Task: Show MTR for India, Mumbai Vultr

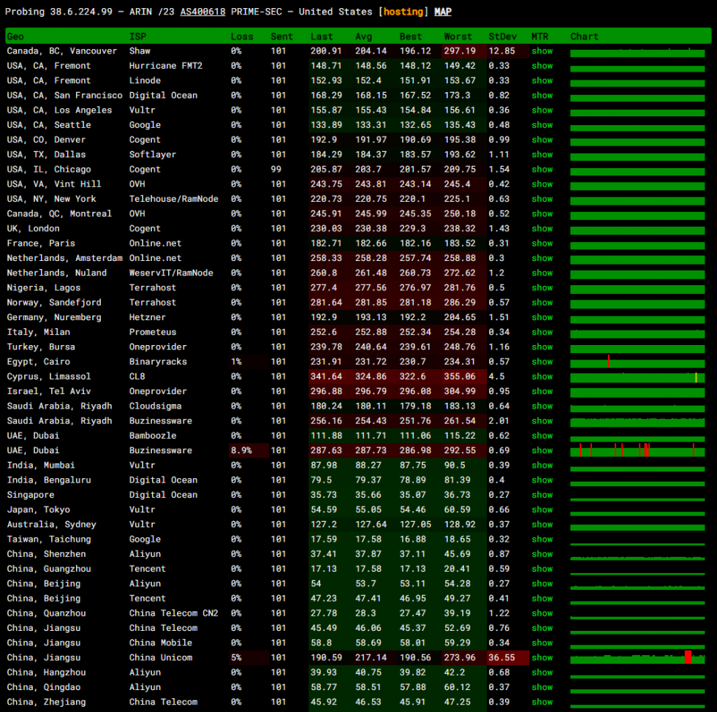Action: click(542, 465)
